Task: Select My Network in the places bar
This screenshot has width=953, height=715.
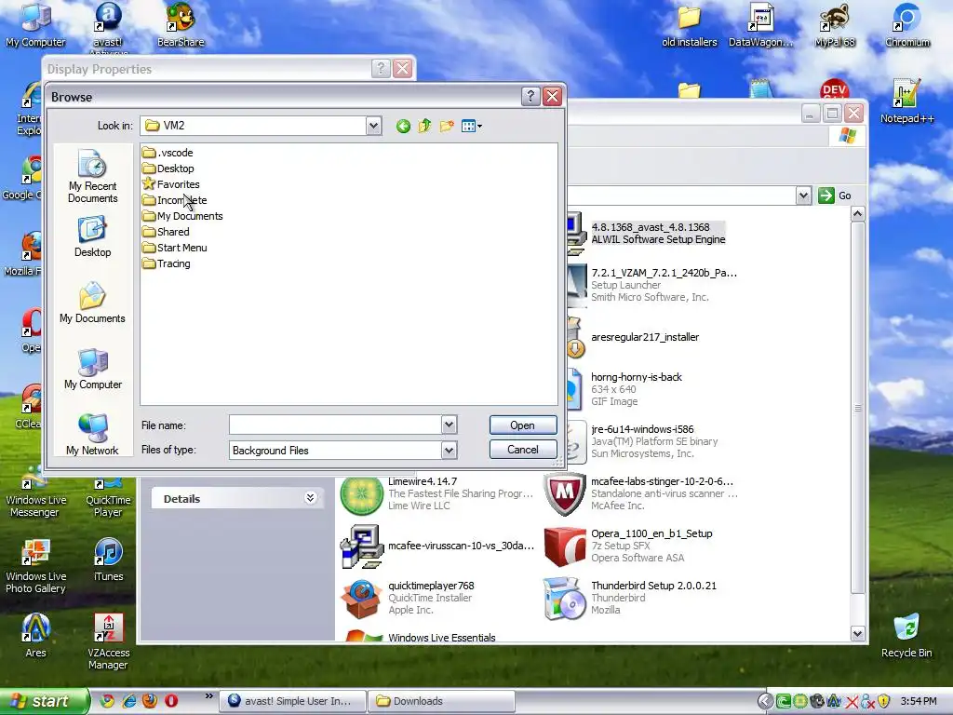Action: click(x=92, y=435)
